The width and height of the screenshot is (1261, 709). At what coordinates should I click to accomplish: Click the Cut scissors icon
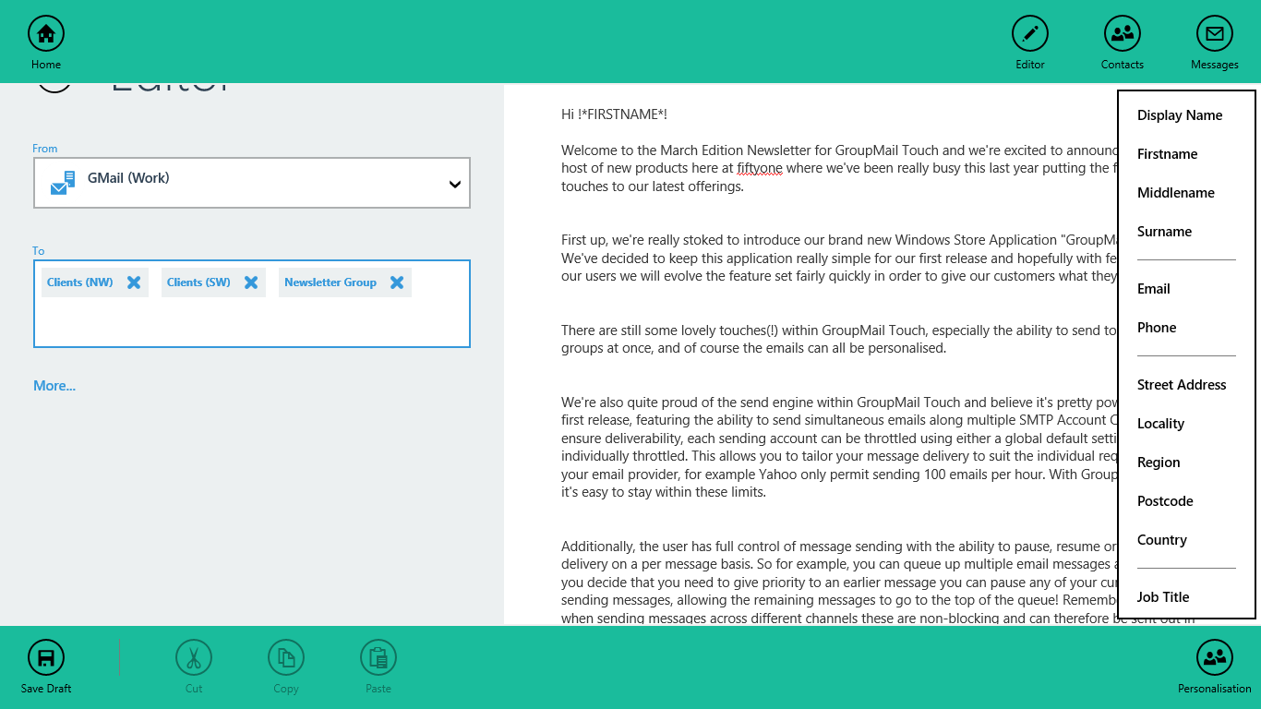(x=194, y=657)
